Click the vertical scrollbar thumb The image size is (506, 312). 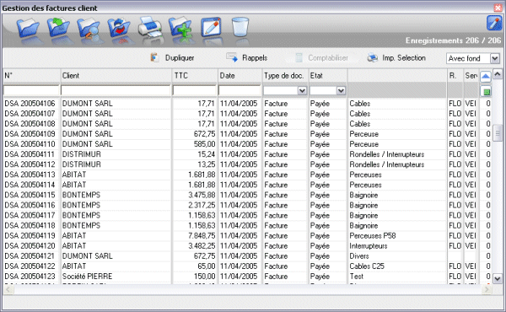click(498, 133)
